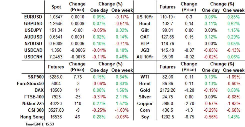Click the USDJPY currency pair label

tap(33, 30)
